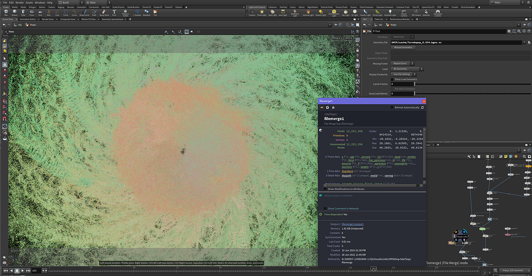Check Refresh Automatically in info window
The width and height of the screenshot is (532, 276).
392,107
